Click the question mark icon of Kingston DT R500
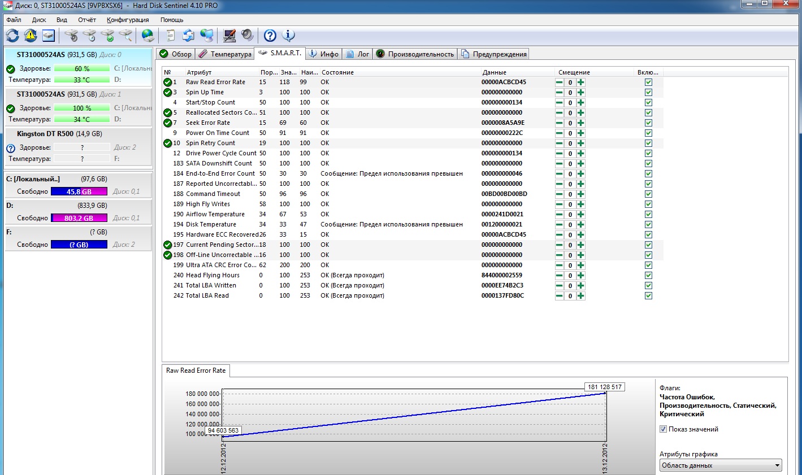Image resolution: width=802 pixels, height=475 pixels. point(11,149)
